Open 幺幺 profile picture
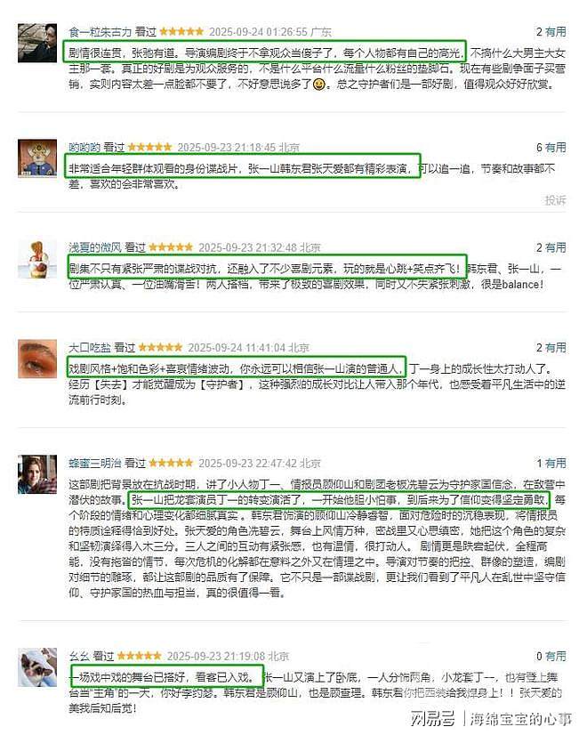The image size is (587, 735). click(37, 667)
